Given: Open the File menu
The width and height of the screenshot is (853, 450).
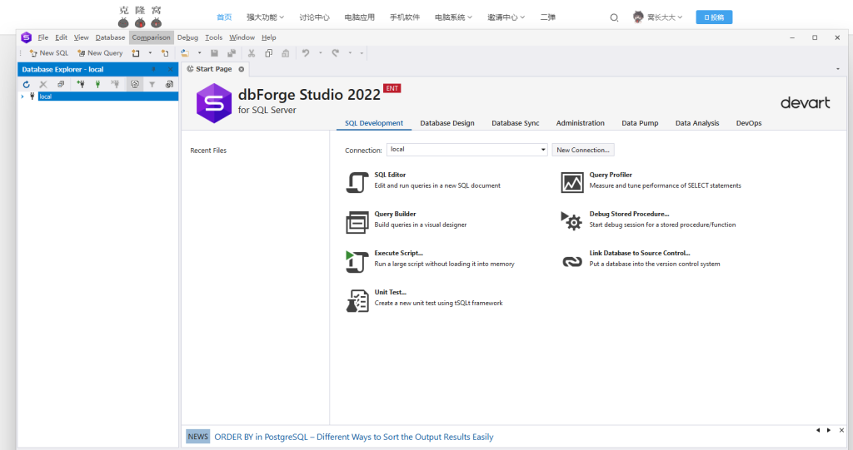Looking at the screenshot, I should click(x=43, y=37).
